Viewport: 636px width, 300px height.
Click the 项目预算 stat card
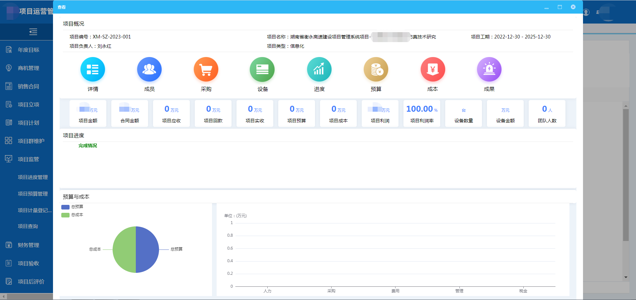[297, 113]
